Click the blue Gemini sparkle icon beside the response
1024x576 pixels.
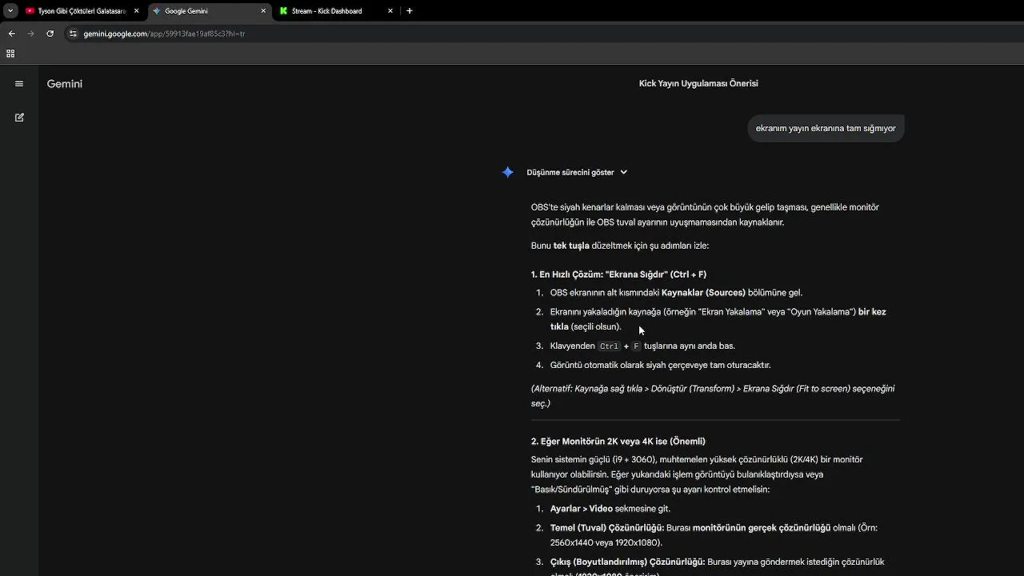(508, 172)
